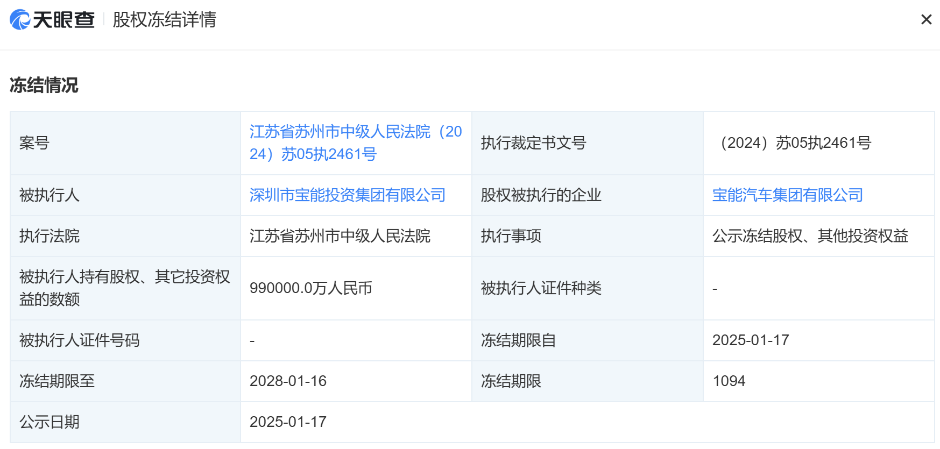Open case link 江苏省苏州市中级人民法院（2024）苏05执2461号
This screenshot has height=449, width=940.
click(356, 143)
